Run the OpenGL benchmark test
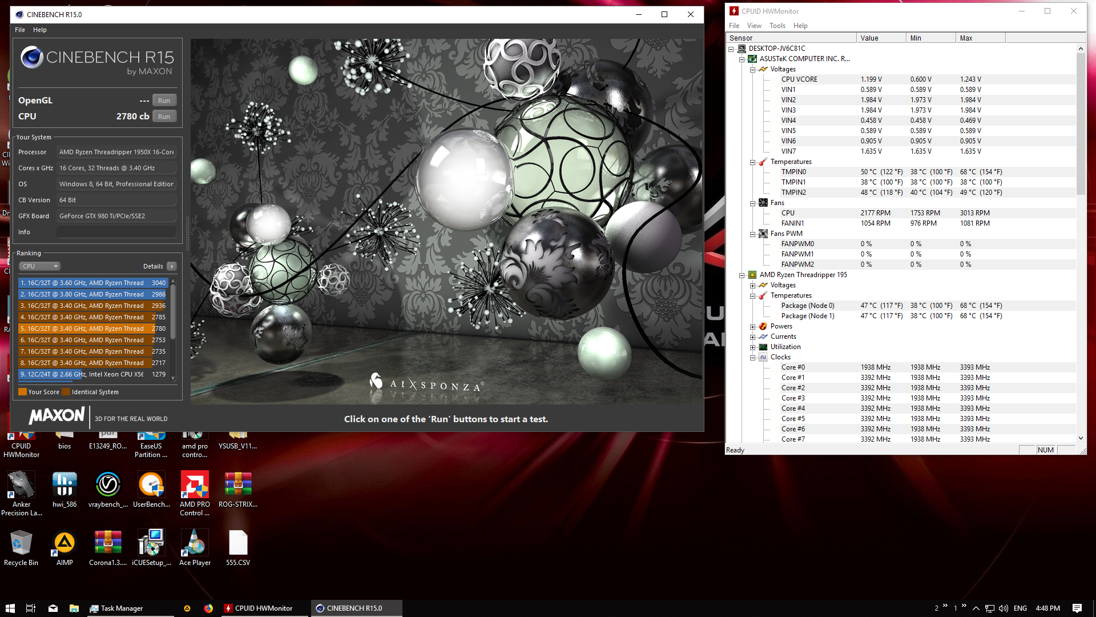 click(164, 101)
